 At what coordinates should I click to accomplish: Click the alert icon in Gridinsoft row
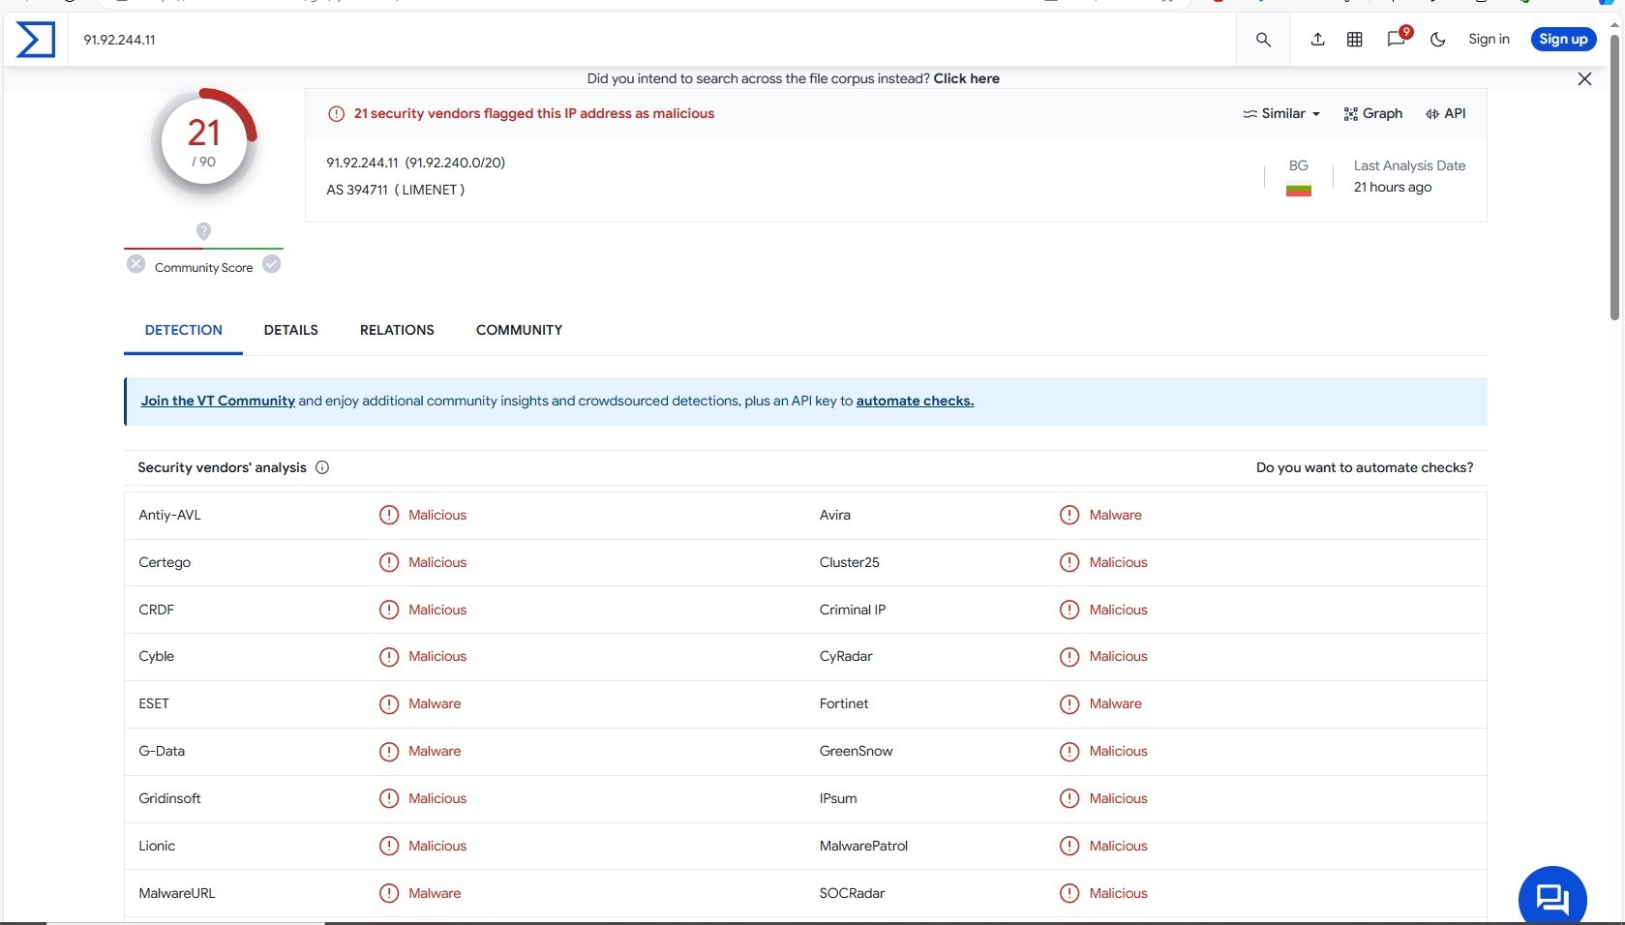point(389,798)
